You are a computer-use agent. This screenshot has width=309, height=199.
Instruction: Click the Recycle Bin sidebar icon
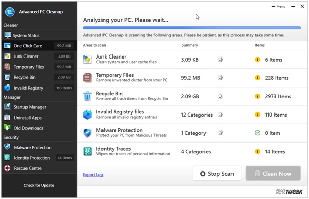(x=7, y=77)
